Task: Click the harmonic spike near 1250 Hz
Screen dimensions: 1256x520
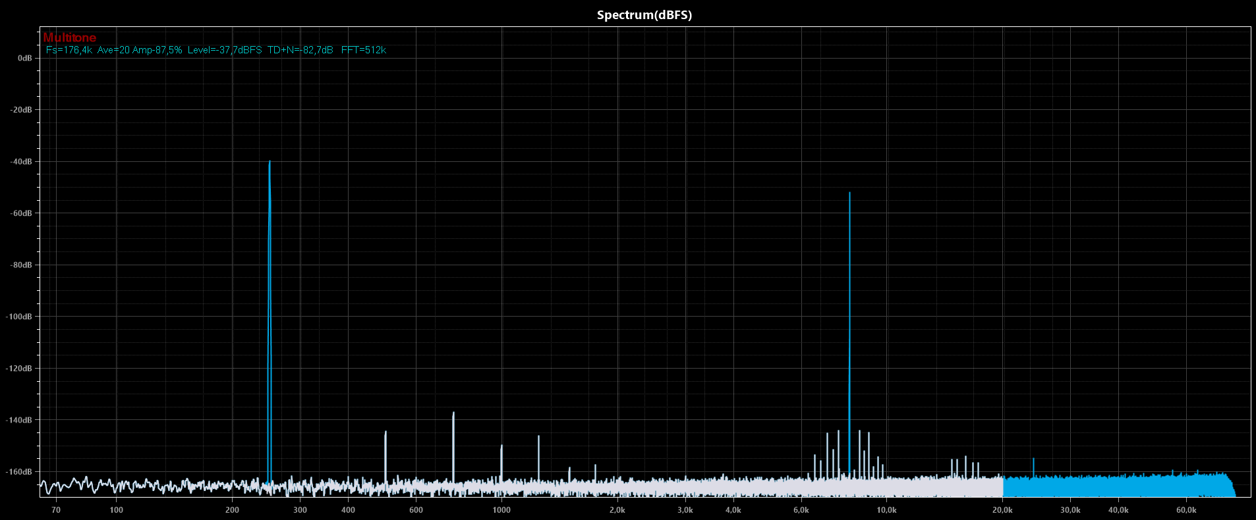Action: coord(538,458)
